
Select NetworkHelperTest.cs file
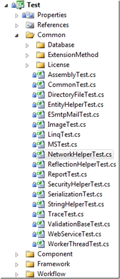80,155
